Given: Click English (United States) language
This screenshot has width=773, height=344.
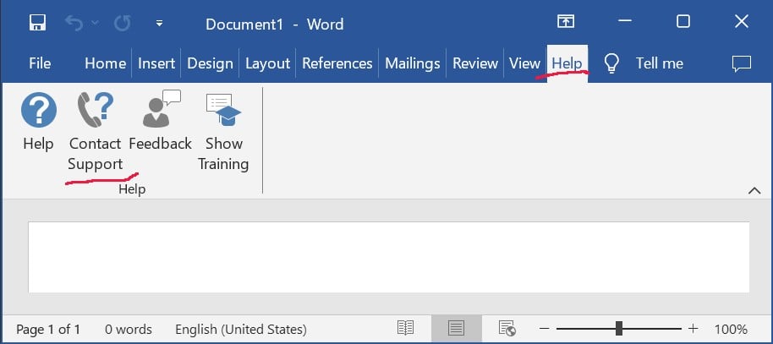Looking at the screenshot, I should [240, 330].
